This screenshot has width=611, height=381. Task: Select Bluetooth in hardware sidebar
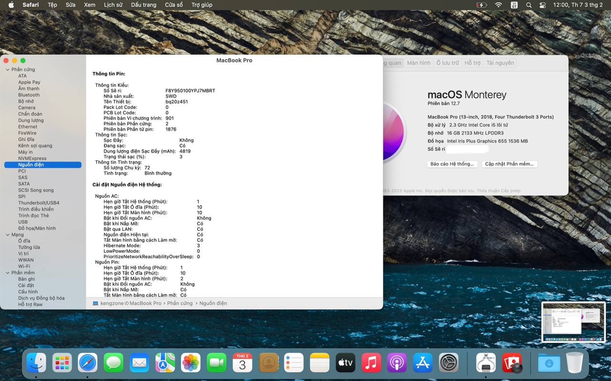point(29,95)
